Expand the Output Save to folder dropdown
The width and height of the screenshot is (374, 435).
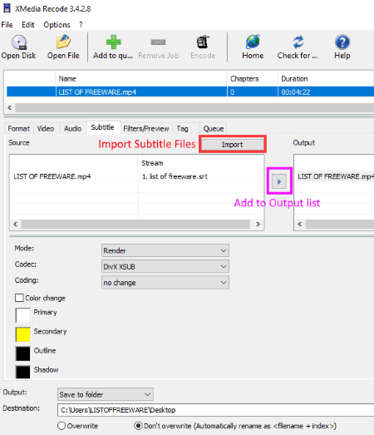106,394
